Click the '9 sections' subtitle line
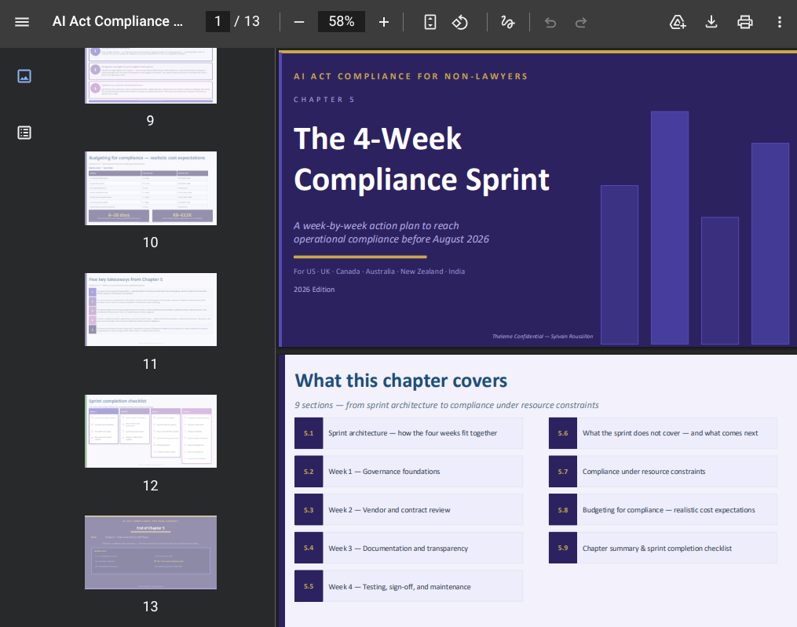 [x=447, y=405]
